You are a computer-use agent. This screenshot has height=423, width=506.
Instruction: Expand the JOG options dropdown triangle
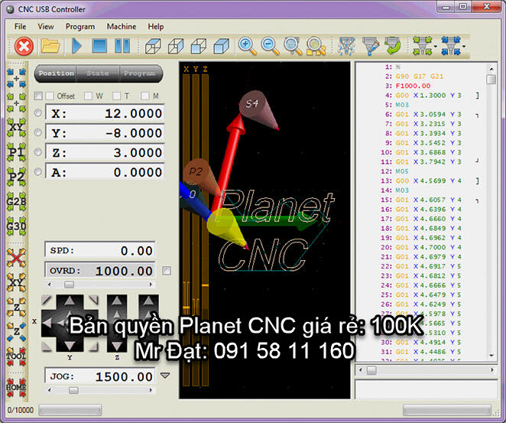point(165,376)
